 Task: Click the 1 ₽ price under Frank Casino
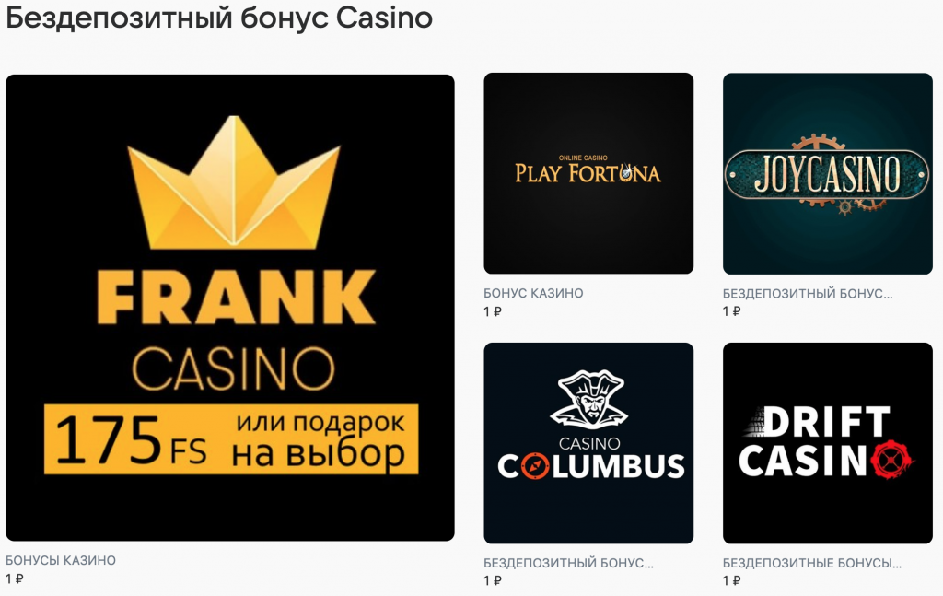[15, 579]
